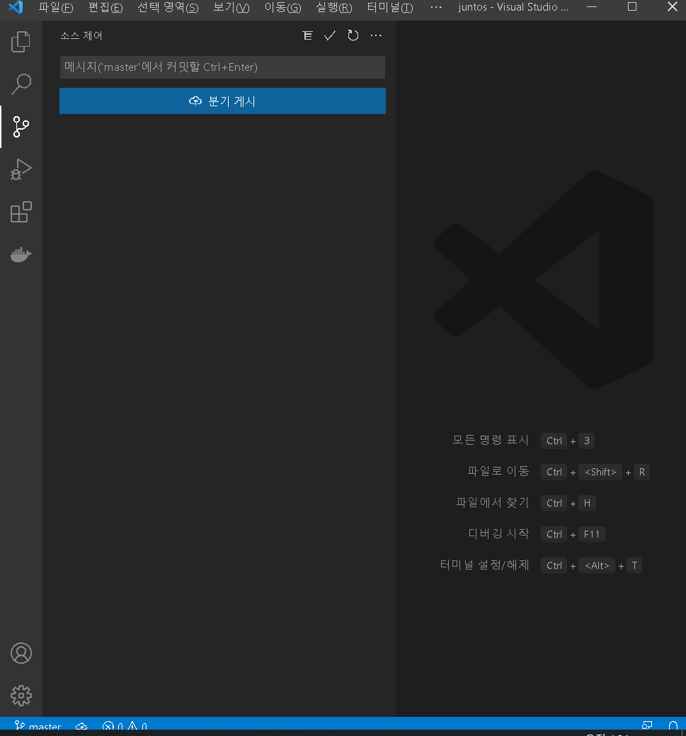Minimize the VS Code window
The width and height of the screenshot is (686, 736).
coord(592,7)
